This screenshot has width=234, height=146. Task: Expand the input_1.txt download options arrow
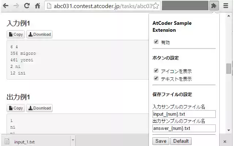point(73,140)
